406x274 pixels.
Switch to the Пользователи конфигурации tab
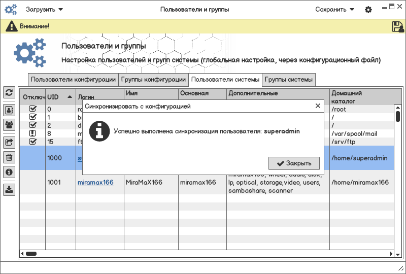click(x=73, y=80)
